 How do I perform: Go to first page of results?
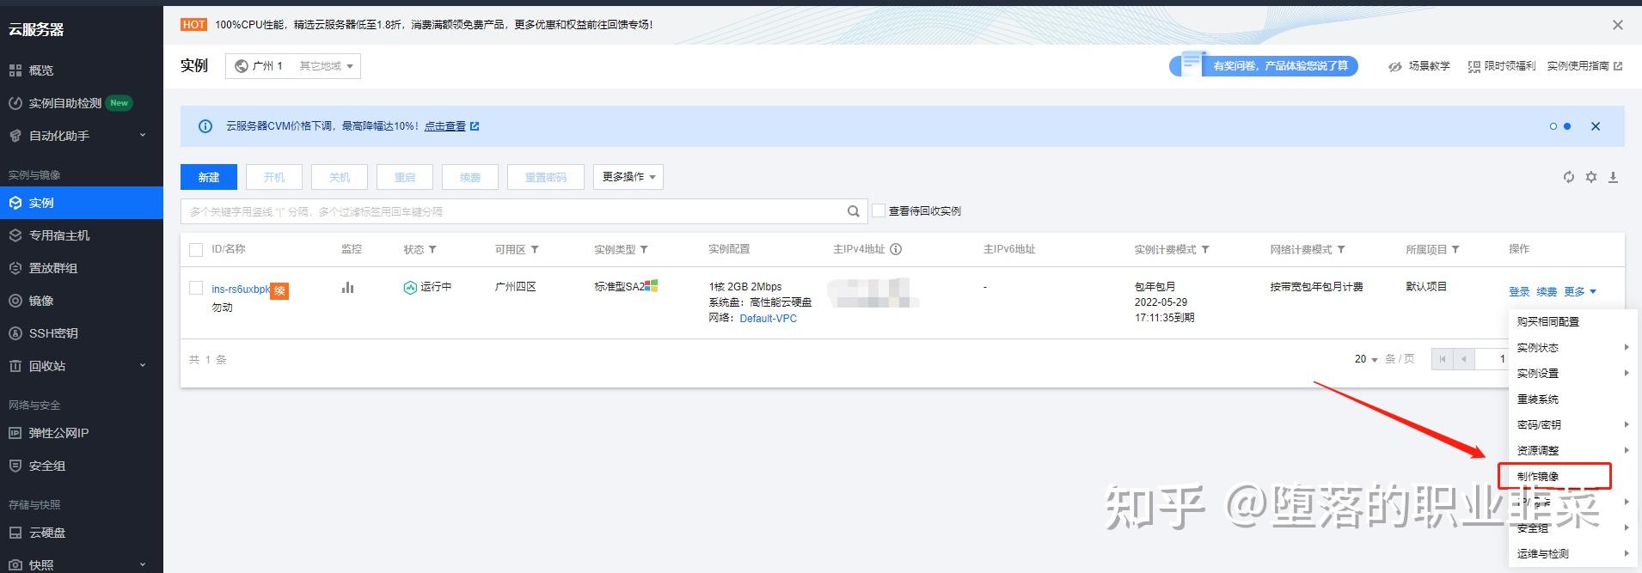pyautogui.click(x=1443, y=359)
